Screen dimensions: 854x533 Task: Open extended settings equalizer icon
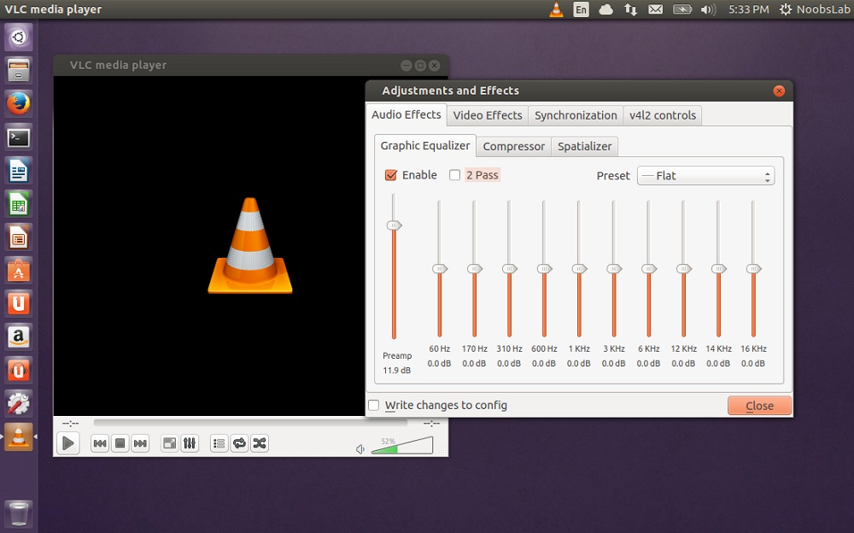190,443
